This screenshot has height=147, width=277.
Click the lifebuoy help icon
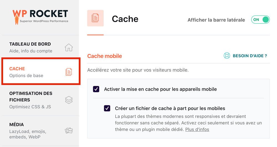[227, 56]
